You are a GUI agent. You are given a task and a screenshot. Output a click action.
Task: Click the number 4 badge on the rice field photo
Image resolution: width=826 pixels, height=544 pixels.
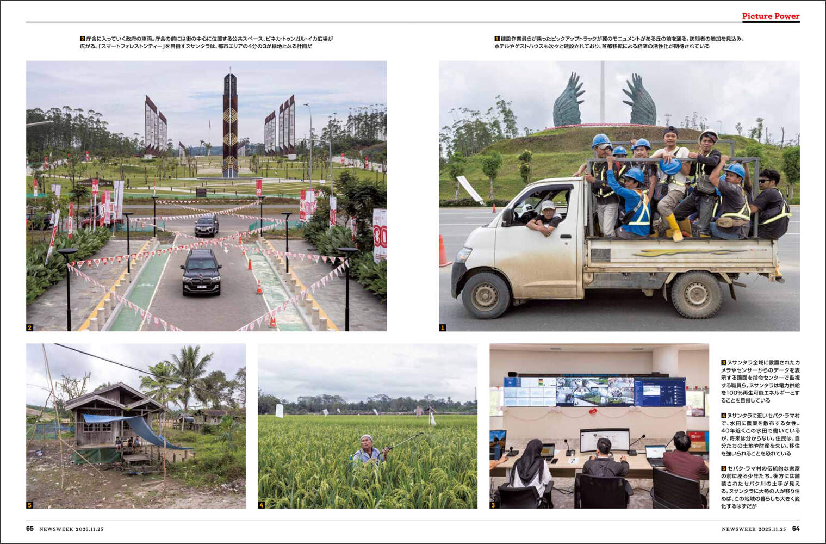click(x=262, y=505)
